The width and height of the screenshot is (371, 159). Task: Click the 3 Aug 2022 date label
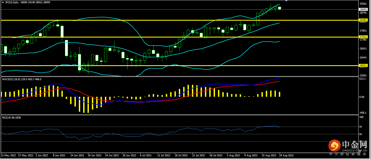pos(233,156)
